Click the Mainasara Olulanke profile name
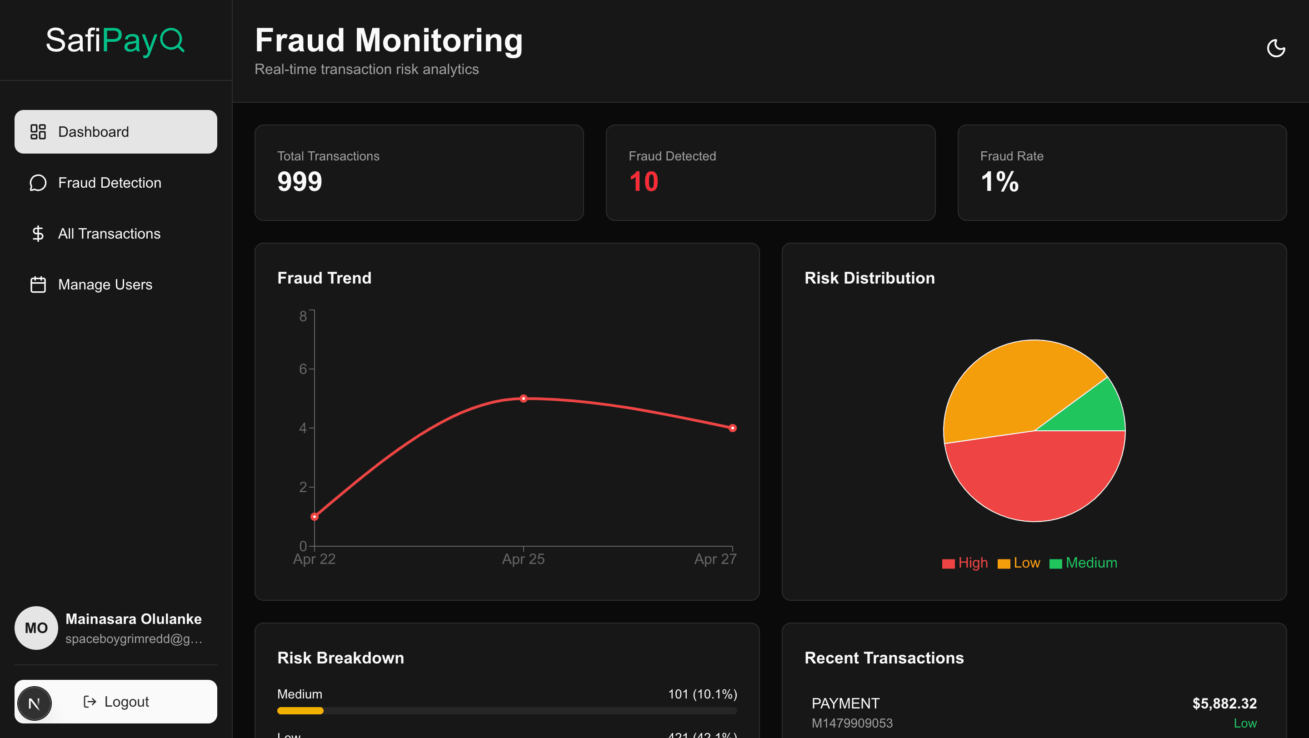 point(134,618)
